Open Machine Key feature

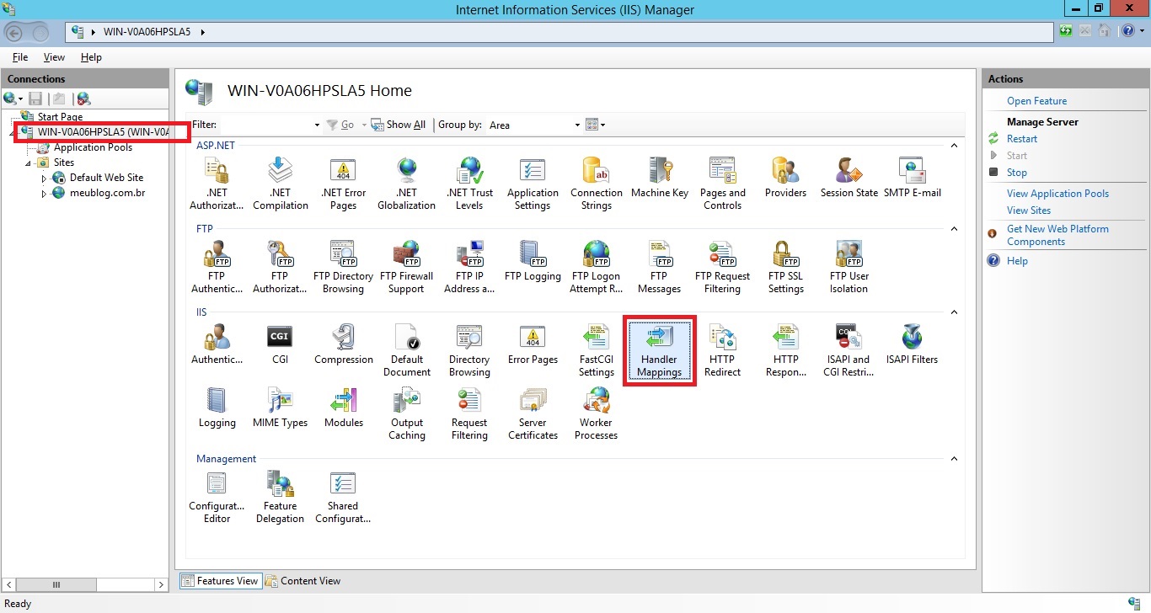(x=659, y=178)
